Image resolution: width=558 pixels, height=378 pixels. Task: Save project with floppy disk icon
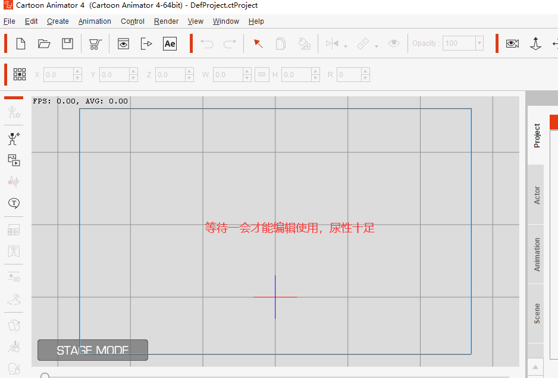click(67, 44)
